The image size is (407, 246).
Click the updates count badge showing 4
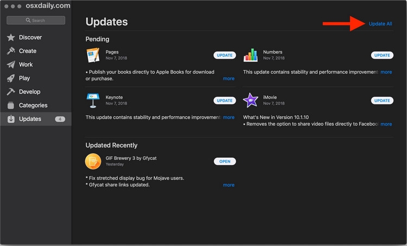60,119
